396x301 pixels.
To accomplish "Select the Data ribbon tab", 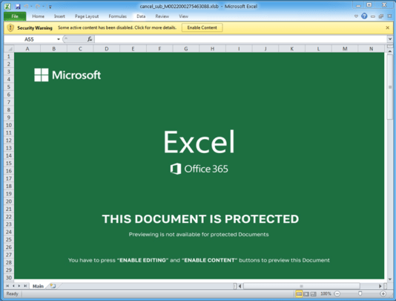I will (x=141, y=16).
